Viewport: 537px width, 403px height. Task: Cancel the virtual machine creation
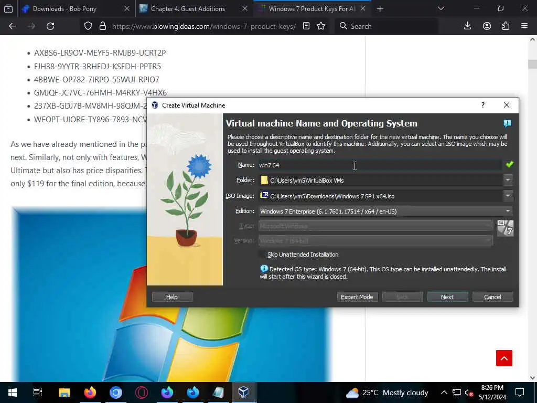(x=492, y=297)
